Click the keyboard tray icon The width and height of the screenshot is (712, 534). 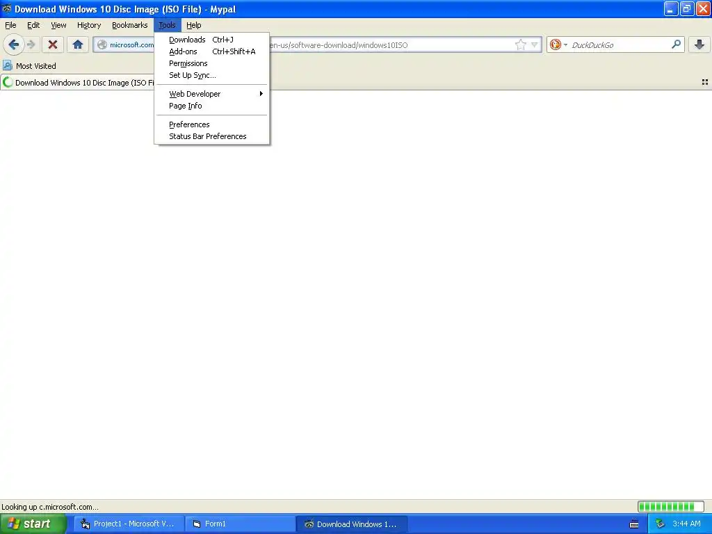pyautogui.click(x=634, y=524)
